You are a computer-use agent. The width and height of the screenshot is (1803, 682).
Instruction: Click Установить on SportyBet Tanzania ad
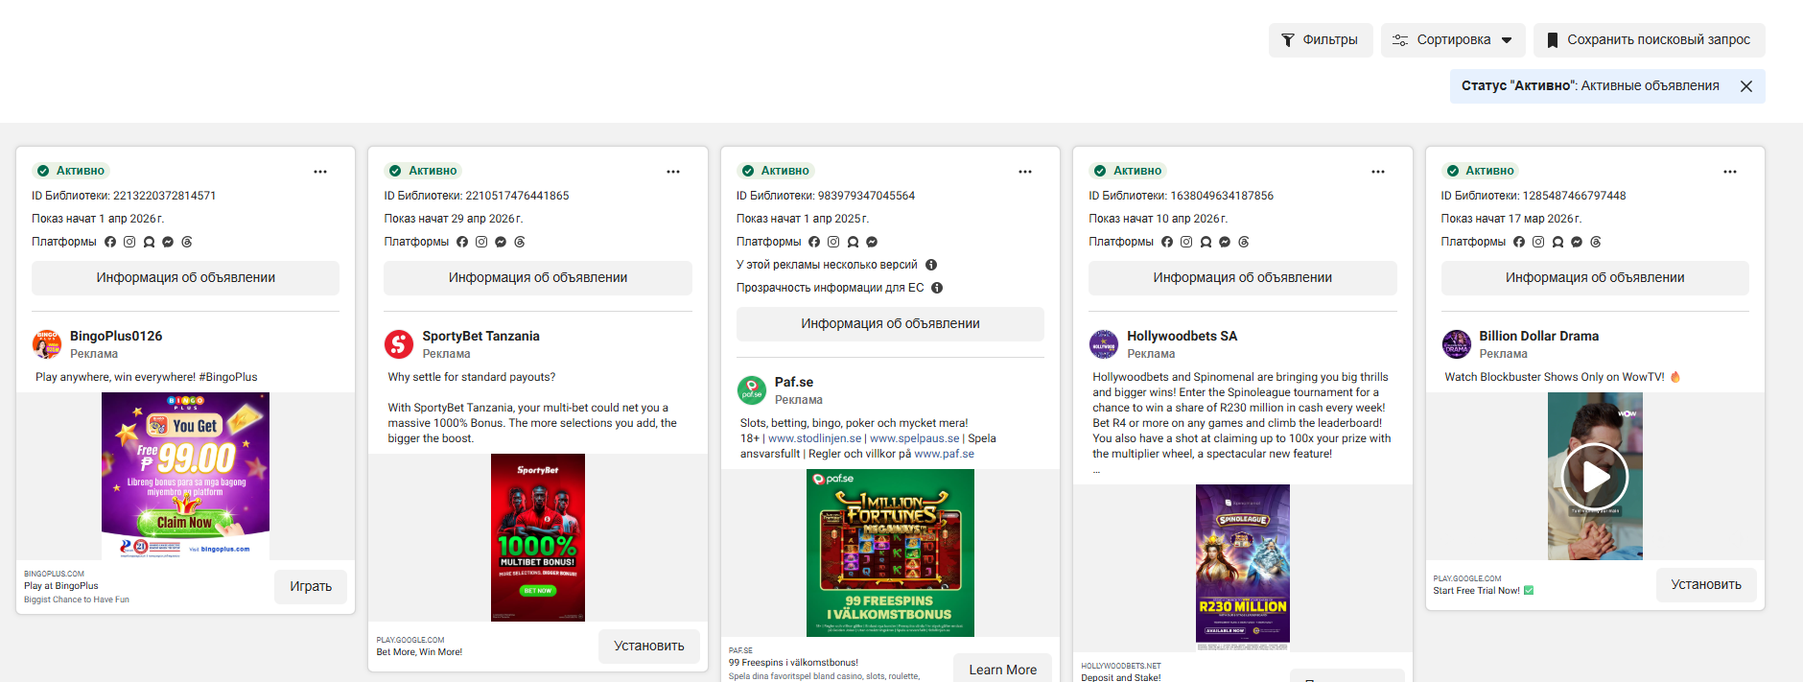649,647
